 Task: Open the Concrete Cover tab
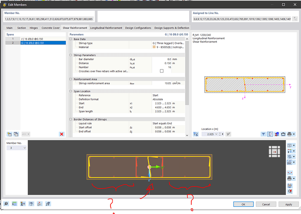point(51,28)
